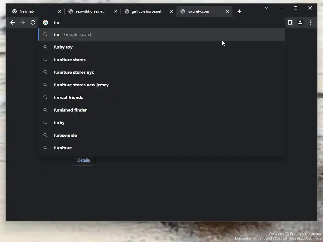Select the 'fur - Google Search' suggestion
The height and width of the screenshot is (242, 323).
pos(162,34)
